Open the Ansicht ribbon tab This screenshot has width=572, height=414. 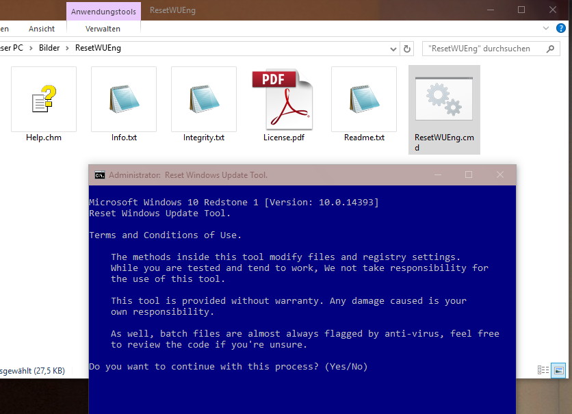click(x=42, y=29)
